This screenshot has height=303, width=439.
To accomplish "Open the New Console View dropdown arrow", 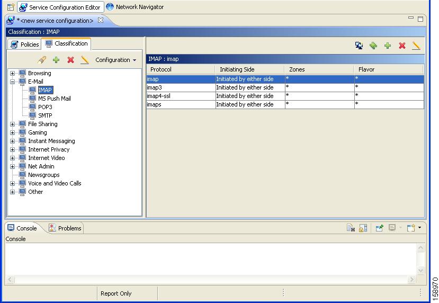I will 419,228.
